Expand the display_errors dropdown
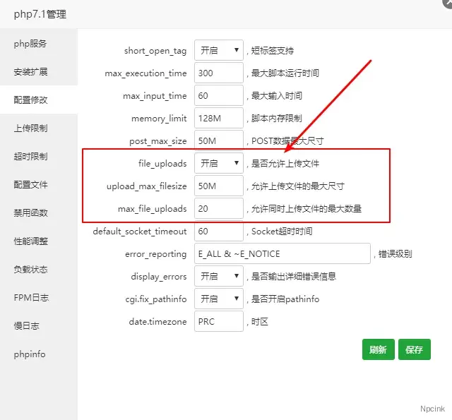Image resolution: width=452 pixels, height=420 pixels. pos(218,277)
